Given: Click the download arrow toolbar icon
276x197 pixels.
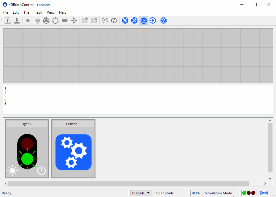Looking at the screenshot, I should pyautogui.click(x=17, y=20).
